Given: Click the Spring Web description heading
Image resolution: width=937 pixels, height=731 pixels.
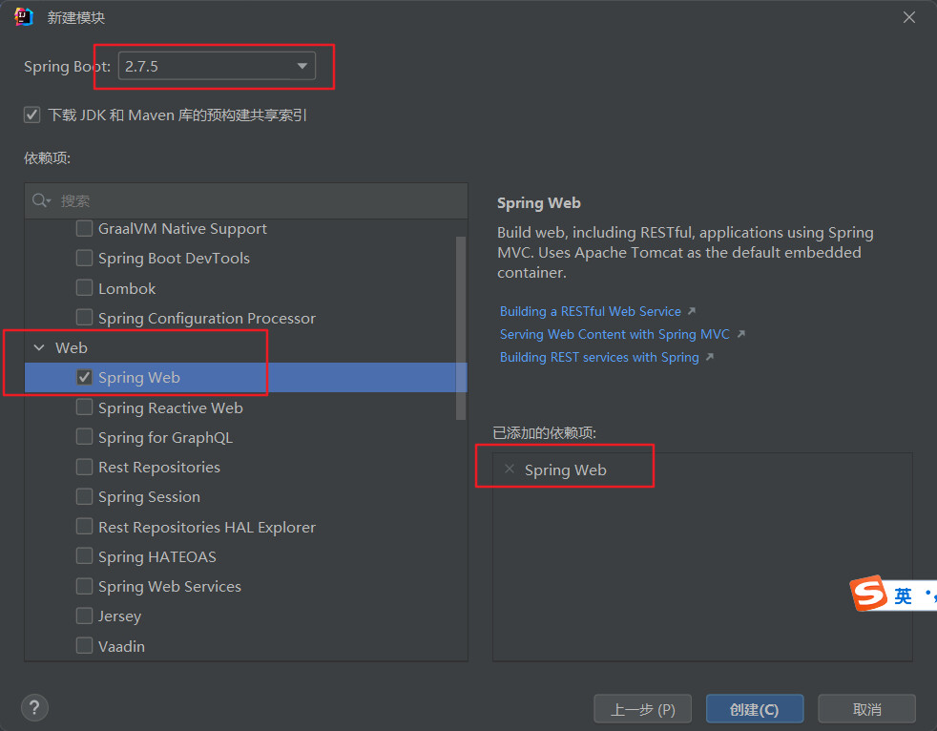Looking at the screenshot, I should tap(538, 203).
